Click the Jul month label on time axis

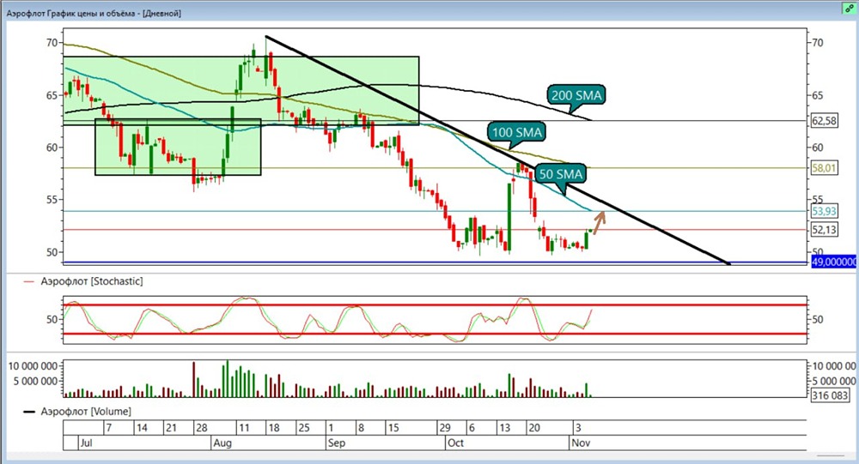(86, 443)
